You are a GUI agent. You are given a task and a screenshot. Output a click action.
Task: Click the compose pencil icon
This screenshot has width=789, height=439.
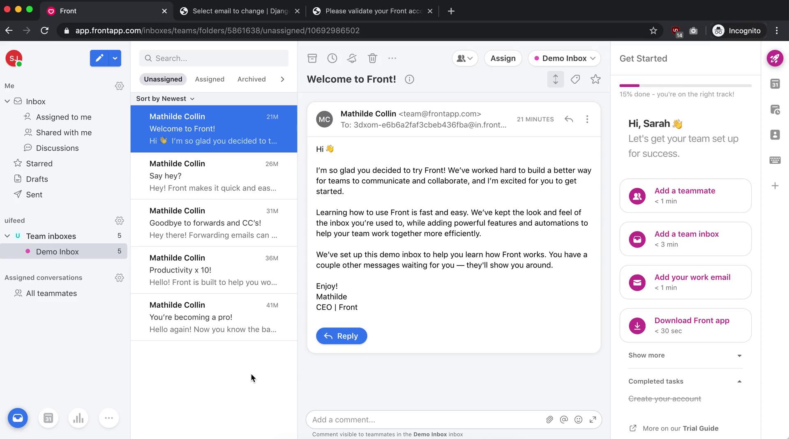click(x=99, y=58)
